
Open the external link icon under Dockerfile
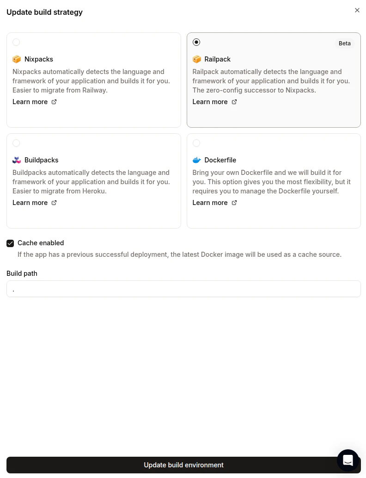234,203
